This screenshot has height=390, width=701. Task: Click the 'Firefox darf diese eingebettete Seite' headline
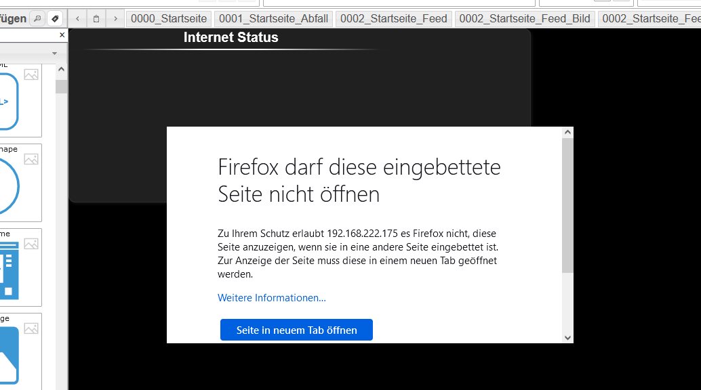(359, 181)
